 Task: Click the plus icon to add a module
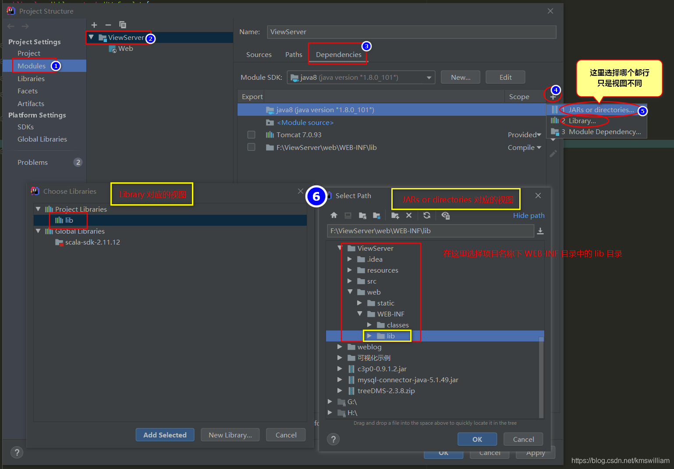pyautogui.click(x=94, y=25)
